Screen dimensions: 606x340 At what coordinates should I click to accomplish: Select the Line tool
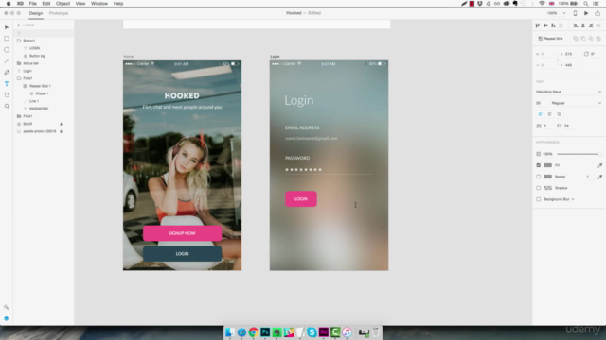7,60
